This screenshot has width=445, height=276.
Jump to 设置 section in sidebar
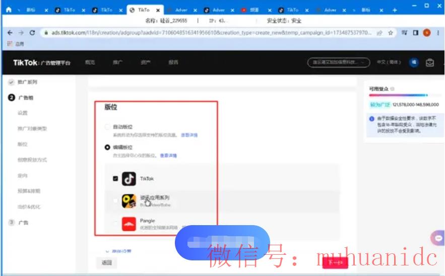tap(22, 113)
